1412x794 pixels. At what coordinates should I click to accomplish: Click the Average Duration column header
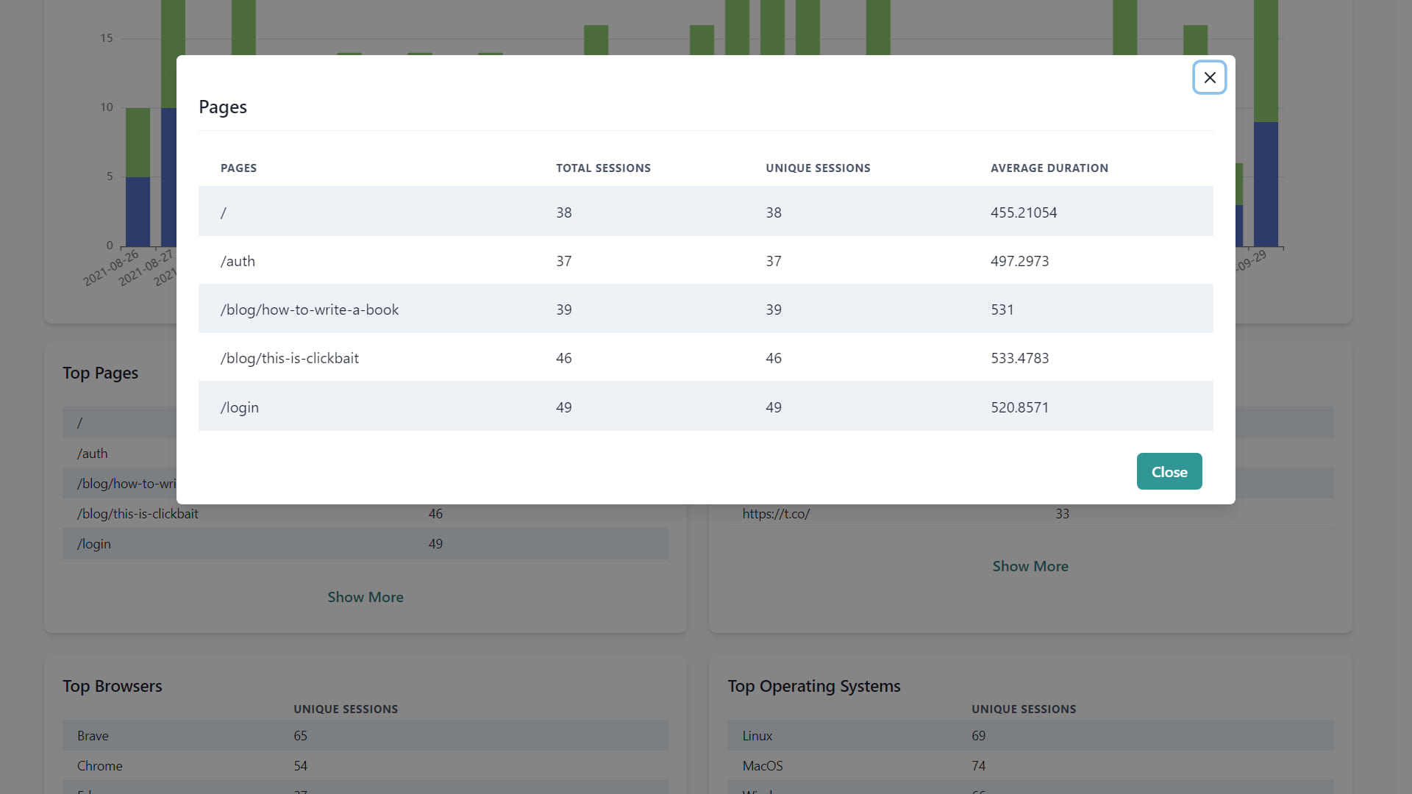tap(1049, 168)
